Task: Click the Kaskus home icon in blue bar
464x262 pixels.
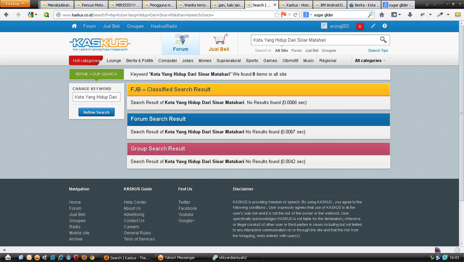Action: click(74, 26)
